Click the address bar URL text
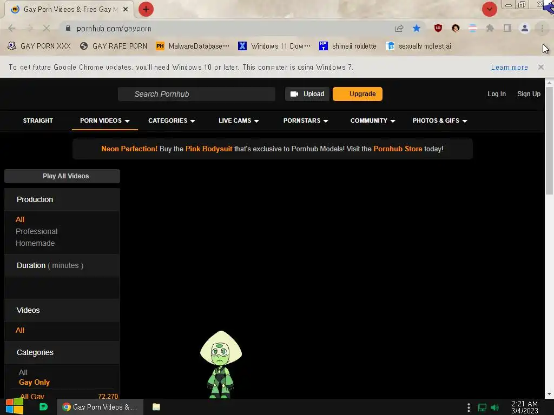The width and height of the screenshot is (554, 415). click(114, 29)
